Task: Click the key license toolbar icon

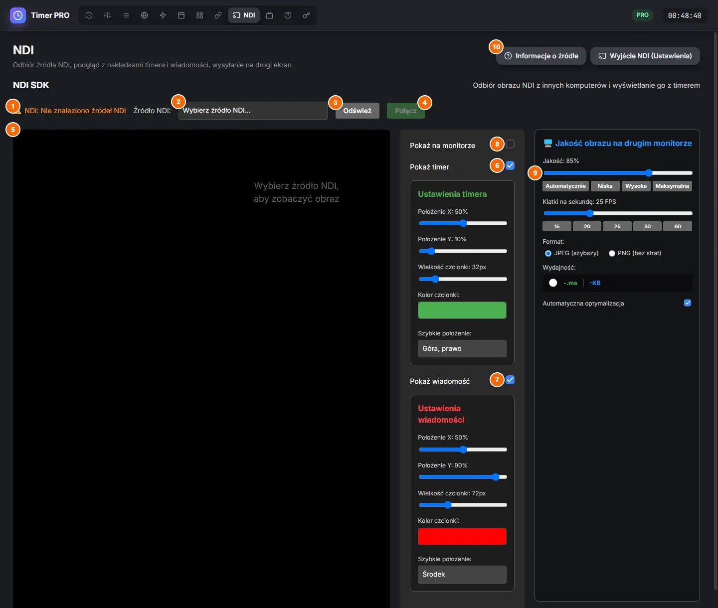Action: pyautogui.click(x=306, y=15)
